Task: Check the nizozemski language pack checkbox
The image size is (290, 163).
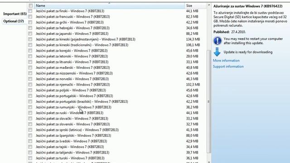Action: click(x=30, y=73)
